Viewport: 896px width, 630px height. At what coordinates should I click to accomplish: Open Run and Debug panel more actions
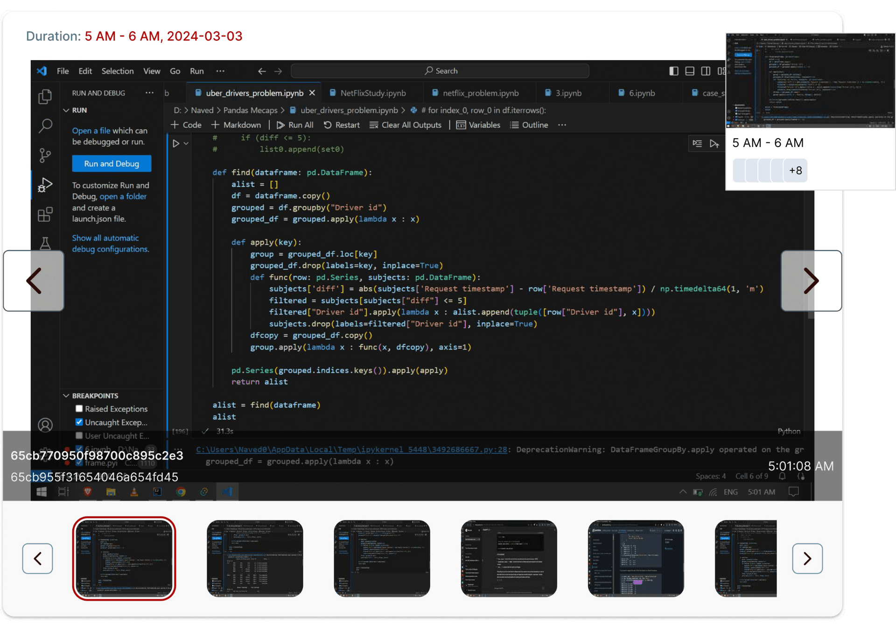click(149, 93)
